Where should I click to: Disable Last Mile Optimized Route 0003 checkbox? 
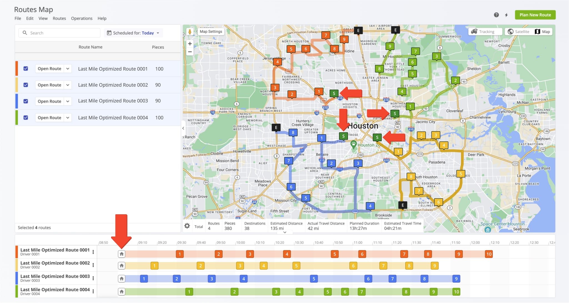point(26,101)
